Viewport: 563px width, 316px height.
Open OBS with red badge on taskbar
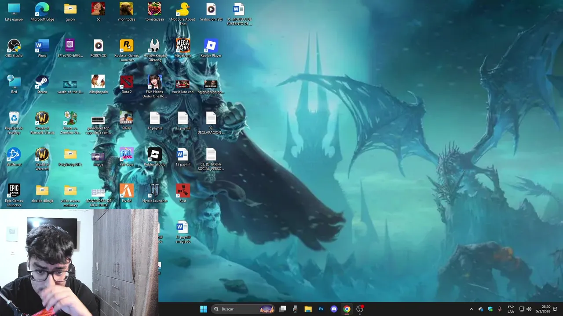tap(360, 309)
